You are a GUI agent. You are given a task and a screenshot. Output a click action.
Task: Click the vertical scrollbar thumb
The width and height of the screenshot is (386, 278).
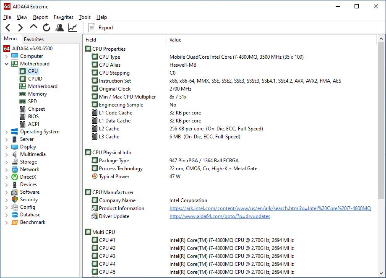click(x=381, y=120)
